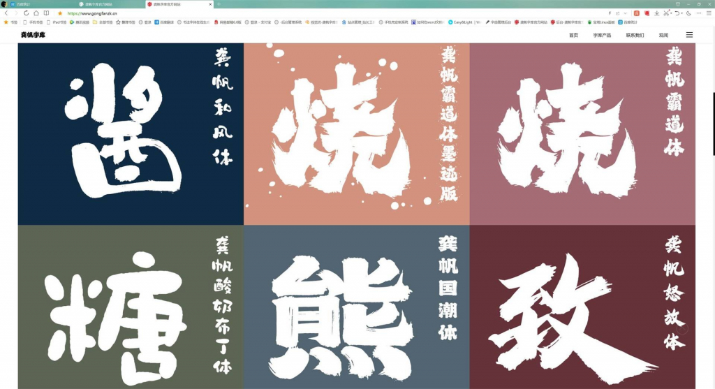Expand the undo closed-tab dropdown arrow
715x389 pixels.
(x=681, y=13)
